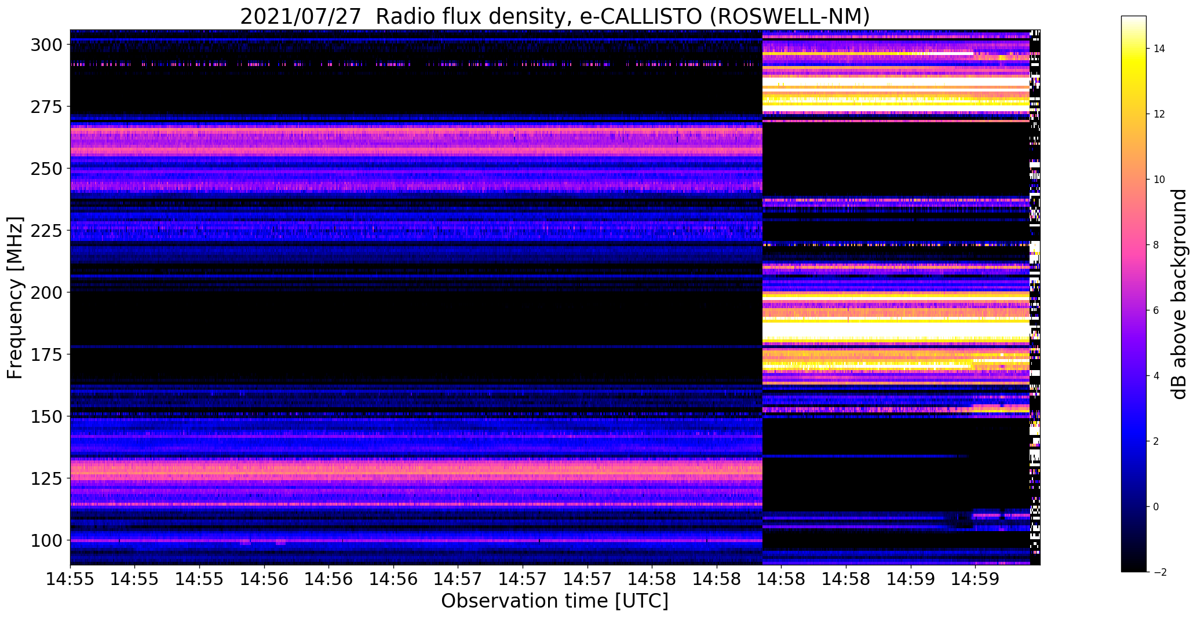Click the pink band near 127 MHz in the spectrogram
1197x618 pixels.
coord(416,470)
